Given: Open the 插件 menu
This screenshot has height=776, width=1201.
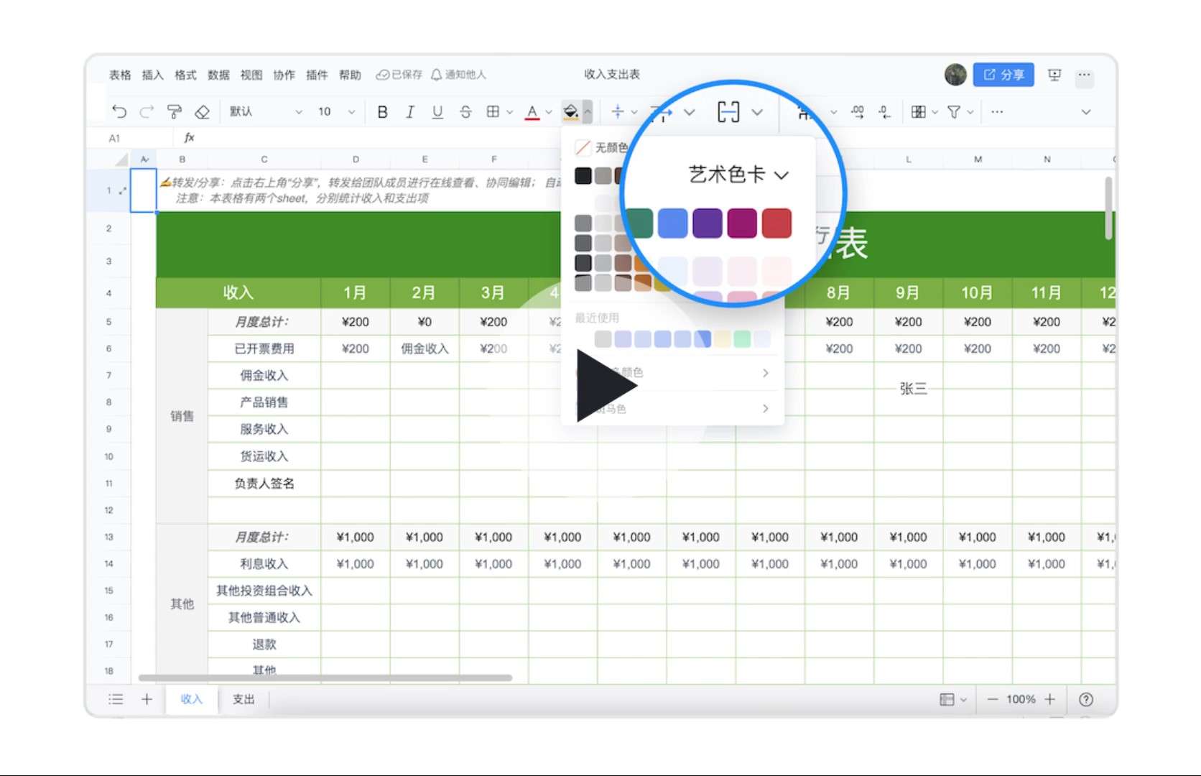Looking at the screenshot, I should (x=317, y=75).
